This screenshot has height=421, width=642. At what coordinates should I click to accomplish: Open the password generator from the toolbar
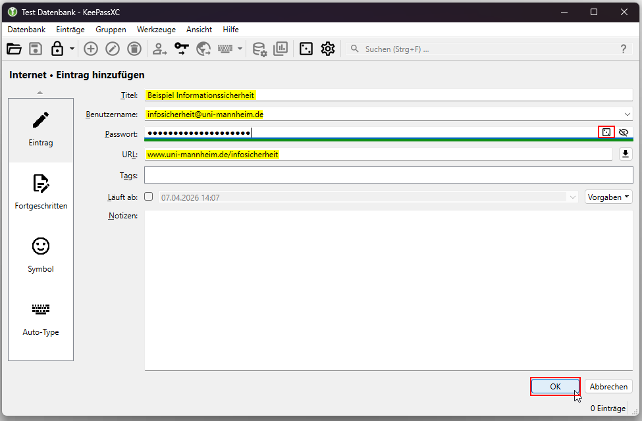coord(306,49)
